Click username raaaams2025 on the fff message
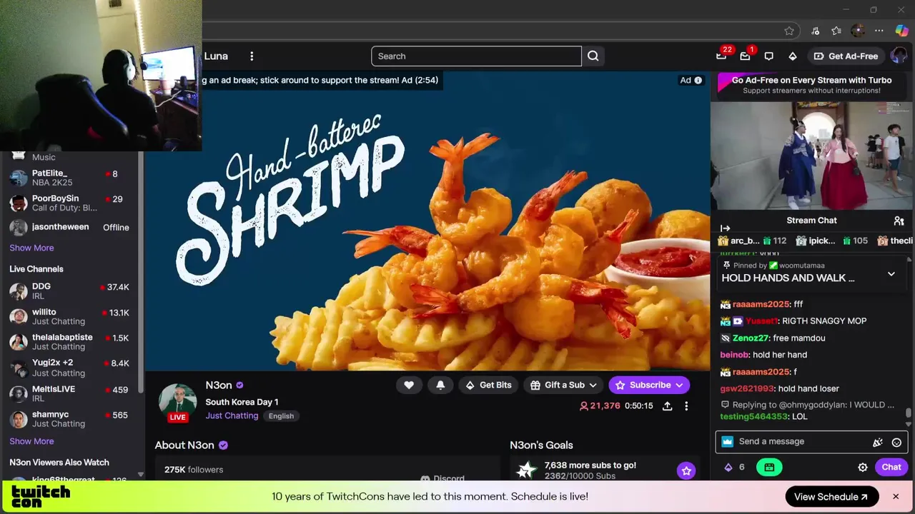 point(761,304)
